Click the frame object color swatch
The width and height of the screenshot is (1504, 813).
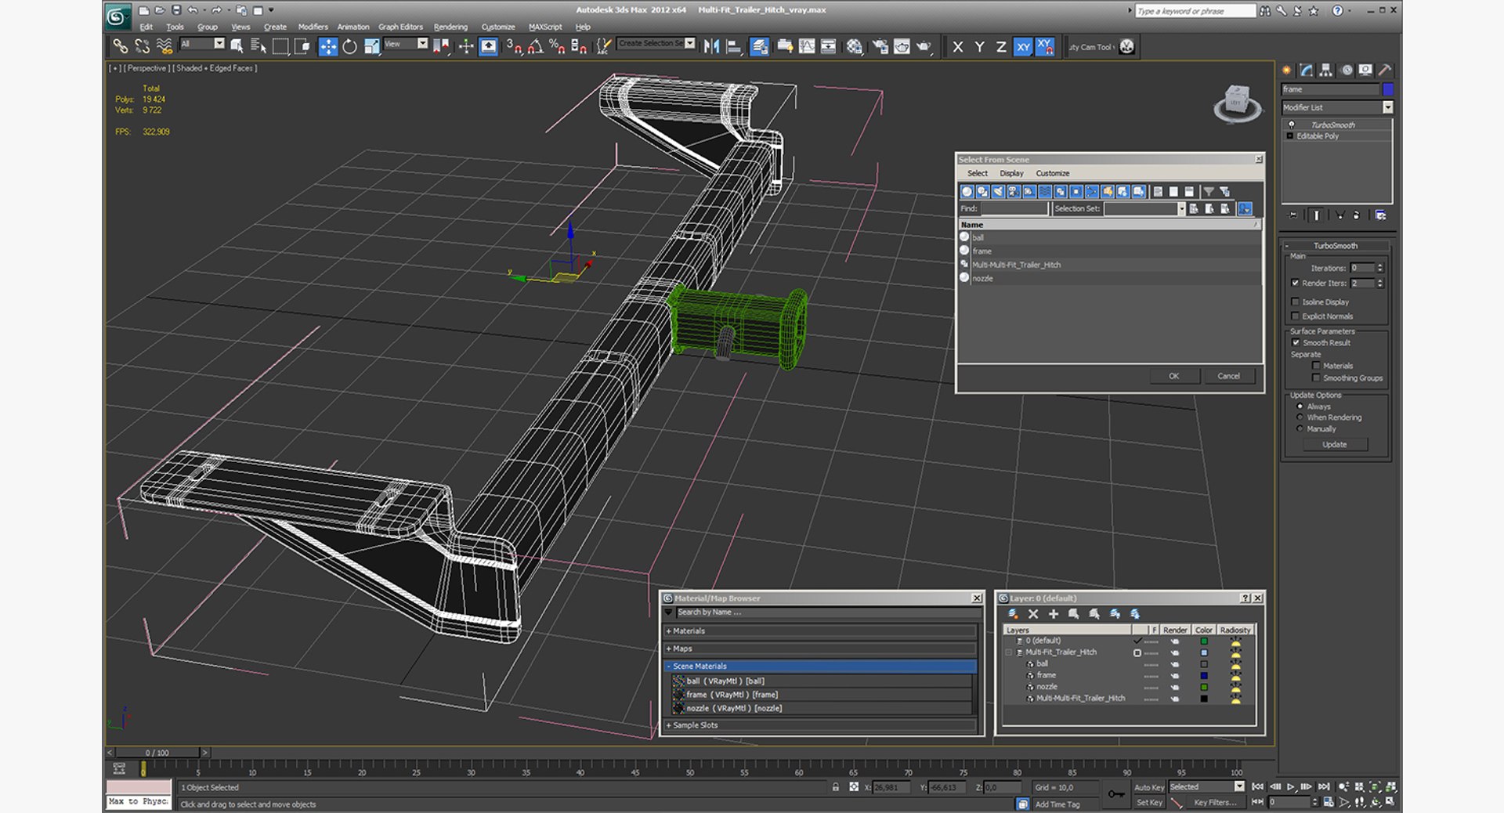click(x=1388, y=89)
